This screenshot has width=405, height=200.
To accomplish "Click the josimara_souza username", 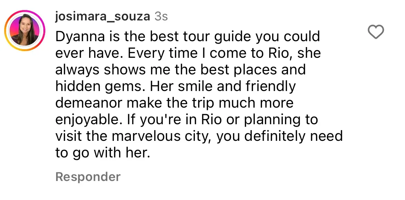I will (103, 17).
